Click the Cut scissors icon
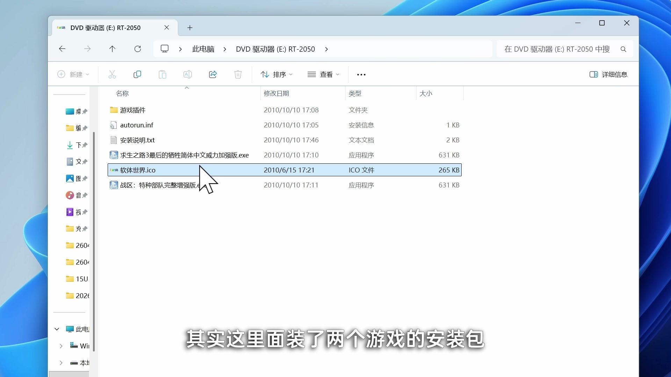Screen dimensions: 671x377 [112, 74]
